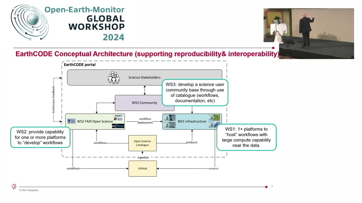This screenshot has height=203, width=362.
Task: Click the Open-Earth-Monitor title text
Action: click(x=85, y=10)
